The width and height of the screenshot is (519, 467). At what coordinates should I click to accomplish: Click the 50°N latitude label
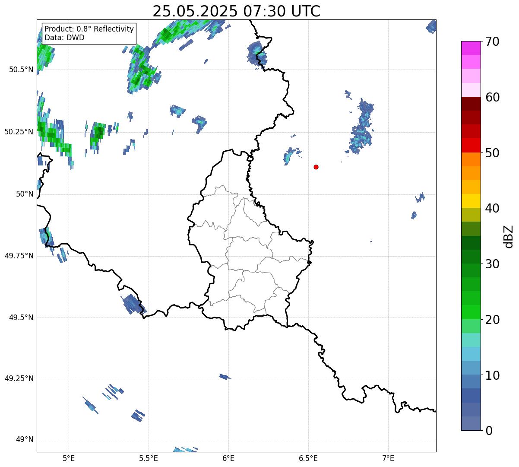[x=25, y=194]
